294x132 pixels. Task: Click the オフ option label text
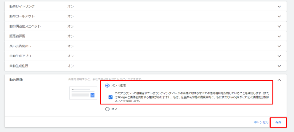(x=114, y=109)
